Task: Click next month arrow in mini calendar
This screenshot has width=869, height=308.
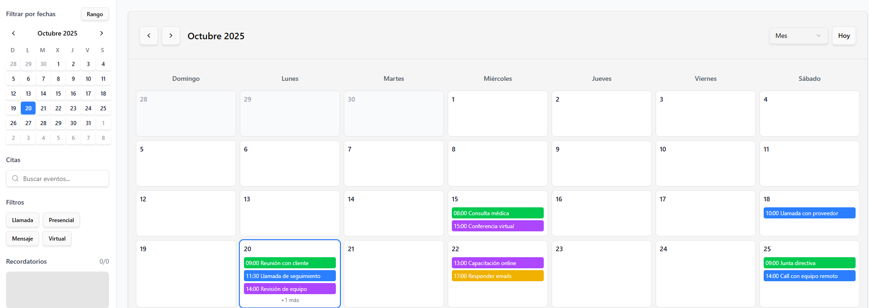Action: tap(102, 33)
